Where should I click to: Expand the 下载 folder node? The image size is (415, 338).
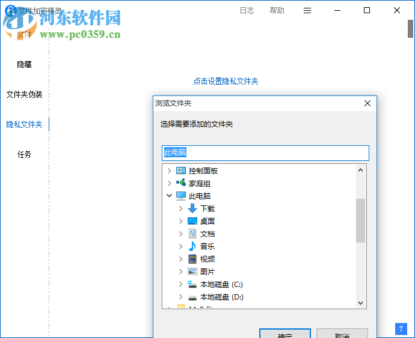[x=181, y=208]
